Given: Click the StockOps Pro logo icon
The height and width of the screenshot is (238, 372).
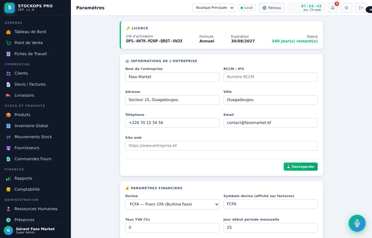Looking at the screenshot, I should (10, 8).
